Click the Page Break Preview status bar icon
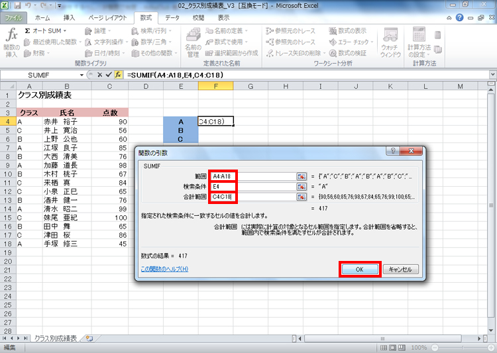This screenshot has height=353, width=497. [x=402, y=348]
